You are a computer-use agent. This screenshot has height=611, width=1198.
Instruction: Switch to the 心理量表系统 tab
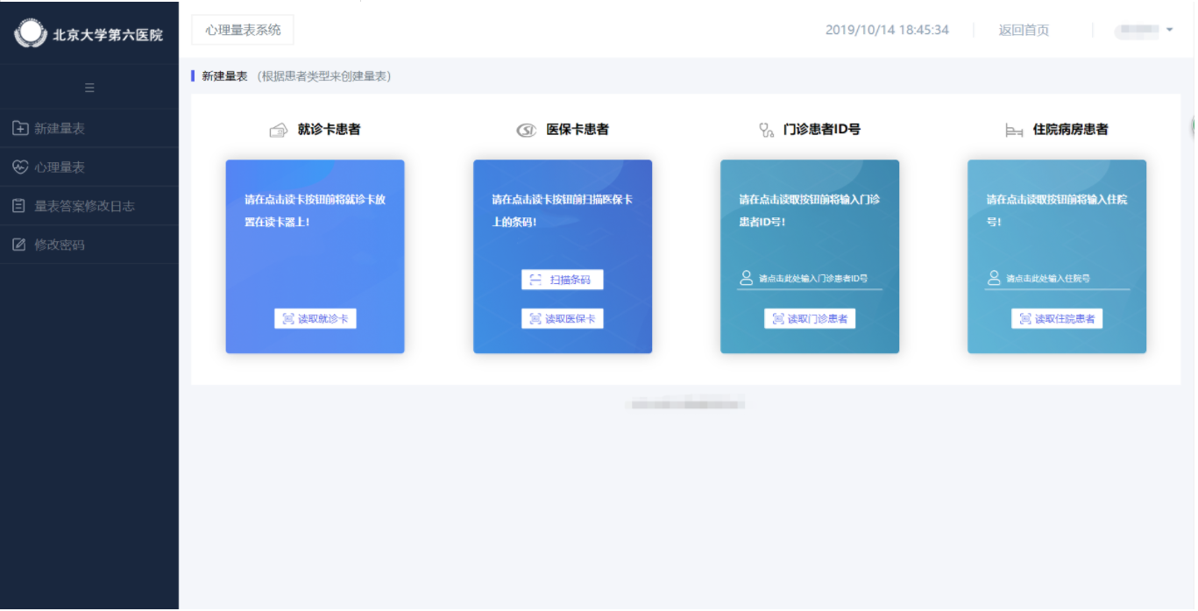(242, 29)
